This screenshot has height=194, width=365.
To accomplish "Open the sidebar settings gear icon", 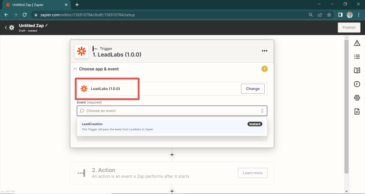I will click(x=357, y=98).
